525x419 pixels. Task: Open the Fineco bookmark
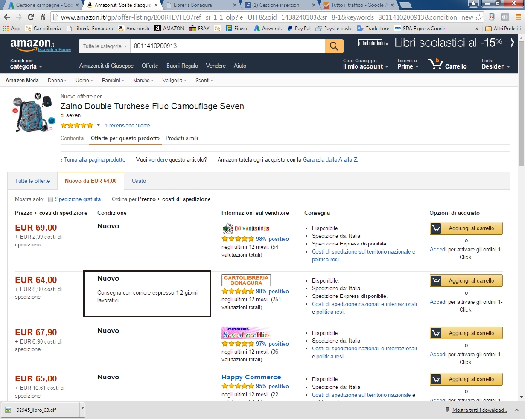pyautogui.click(x=237, y=29)
